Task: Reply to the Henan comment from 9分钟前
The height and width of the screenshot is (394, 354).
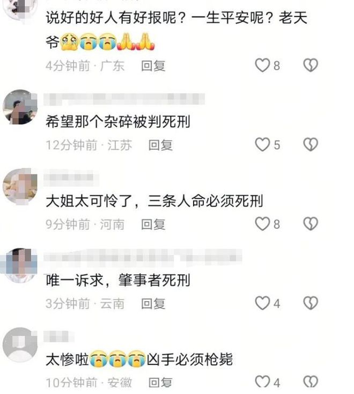Action: [x=153, y=224]
